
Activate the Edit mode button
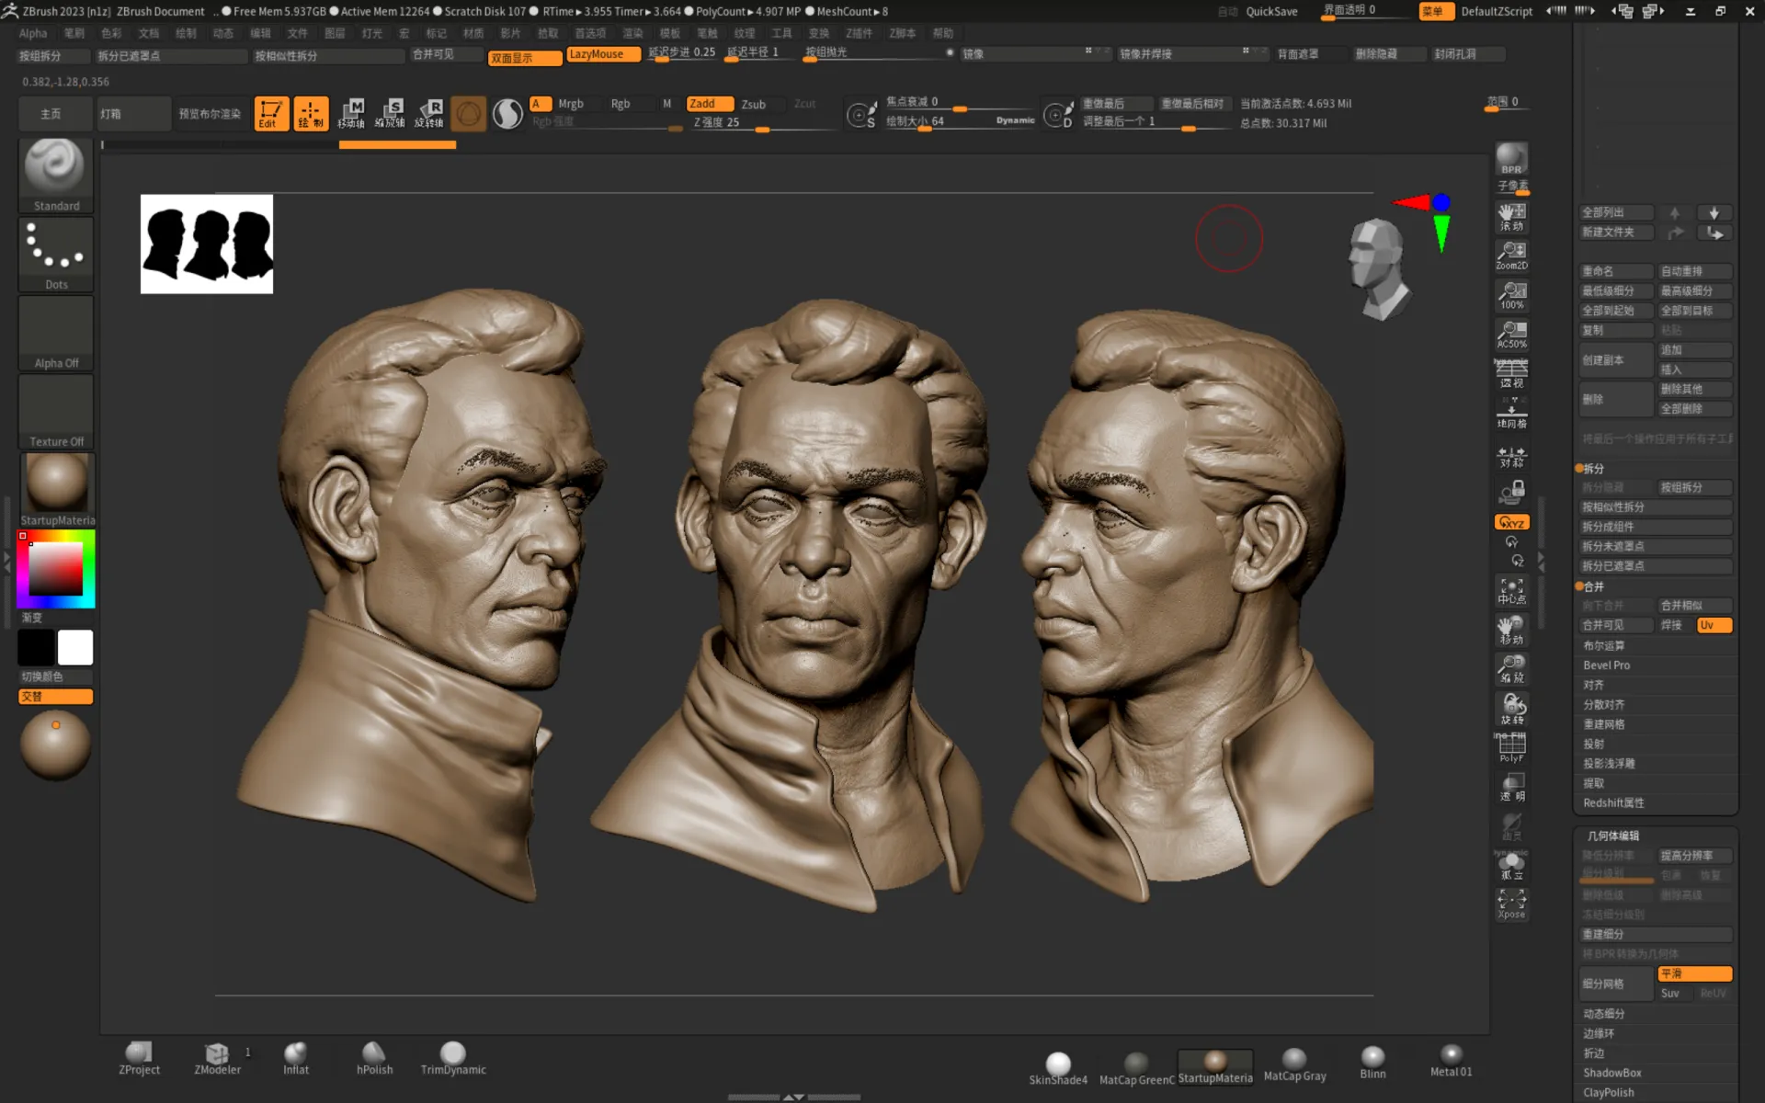pos(271,113)
